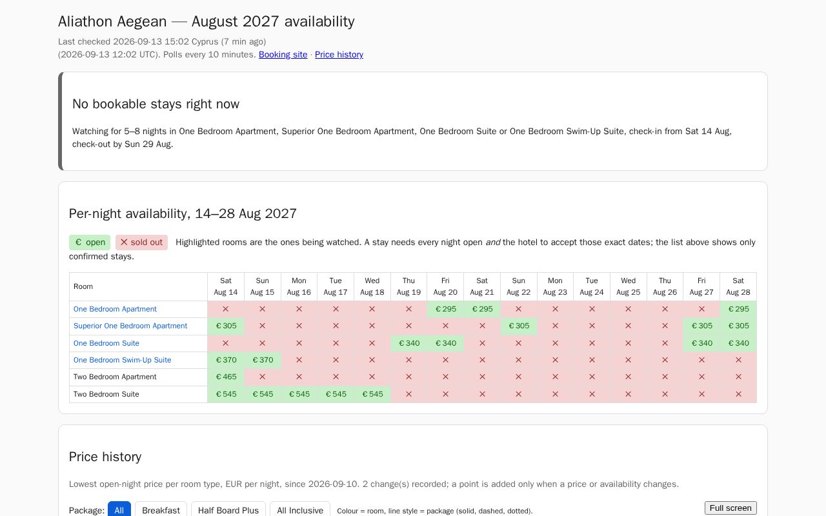Select the All Inclusive package filter
826x516 pixels.
click(300, 510)
